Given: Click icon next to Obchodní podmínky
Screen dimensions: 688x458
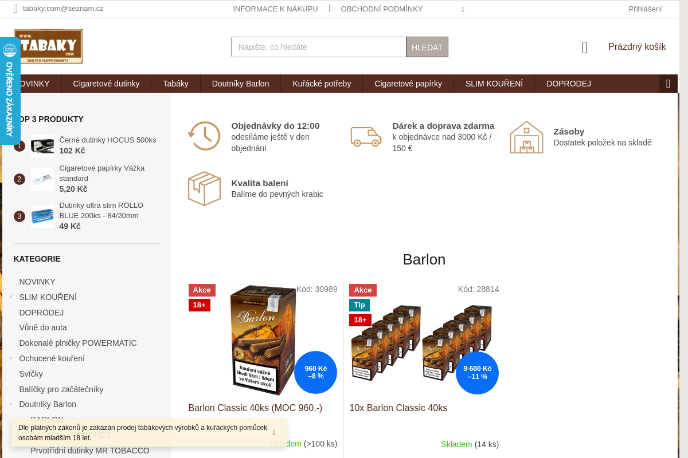Looking at the screenshot, I should [x=463, y=10].
